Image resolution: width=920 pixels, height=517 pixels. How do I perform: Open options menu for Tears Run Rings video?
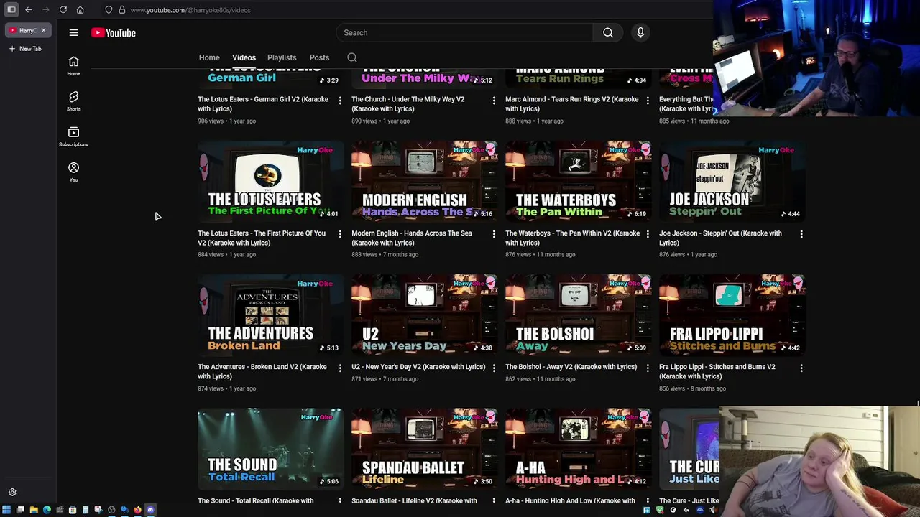(648, 101)
